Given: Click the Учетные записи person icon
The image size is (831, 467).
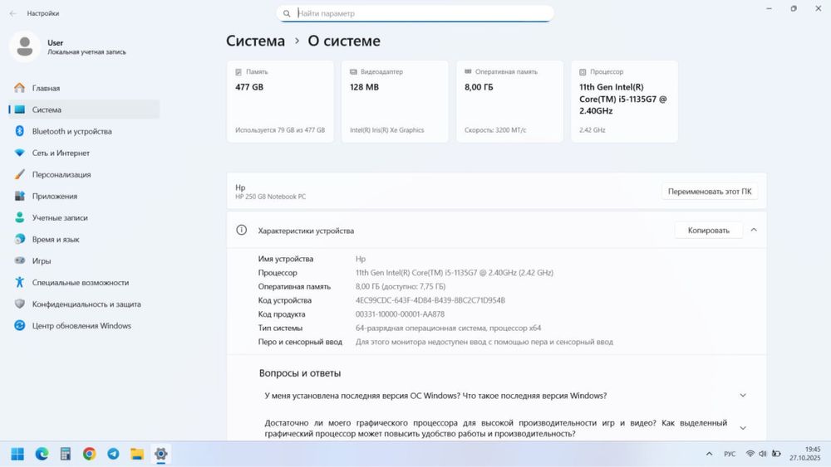Looking at the screenshot, I should pyautogui.click(x=20, y=217).
